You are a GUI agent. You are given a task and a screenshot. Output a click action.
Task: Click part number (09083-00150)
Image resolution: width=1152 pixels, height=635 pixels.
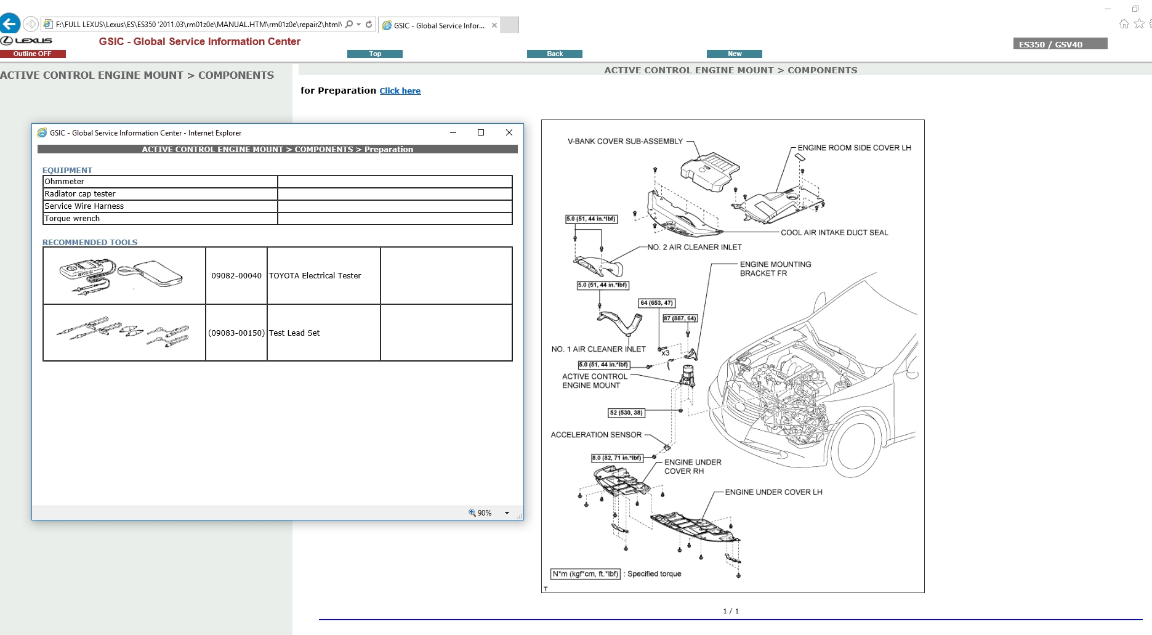[x=236, y=333]
